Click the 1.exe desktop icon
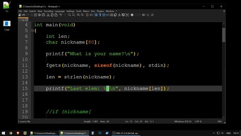 click(7, 25)
